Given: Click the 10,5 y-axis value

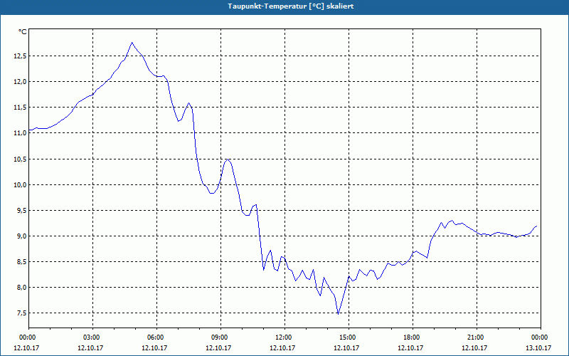Looking at the screenshot, I should tap(21, 159).
